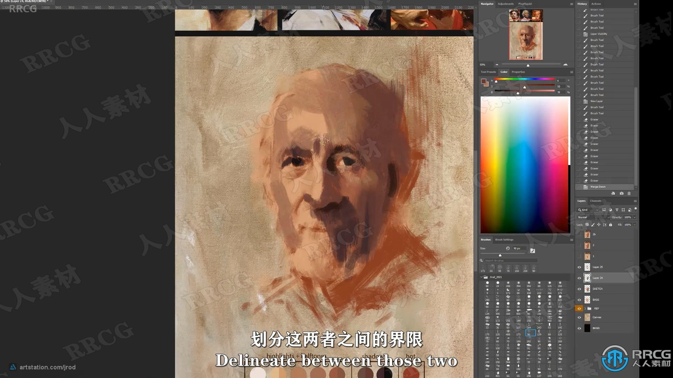Image resolution: width=673 pixels, height=378 pixels.
Task: Open the Brushes panel menu icon
Action: point(572,240)
